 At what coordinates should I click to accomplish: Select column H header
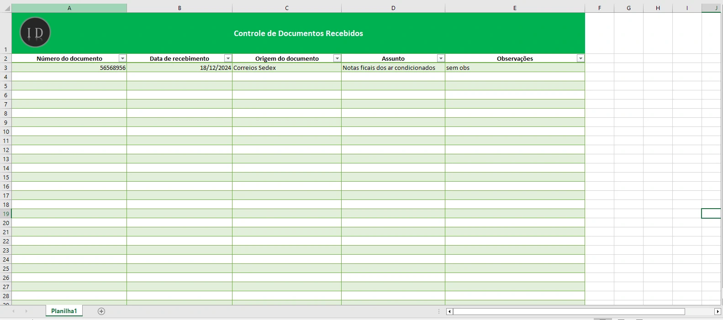click(658, 8)
